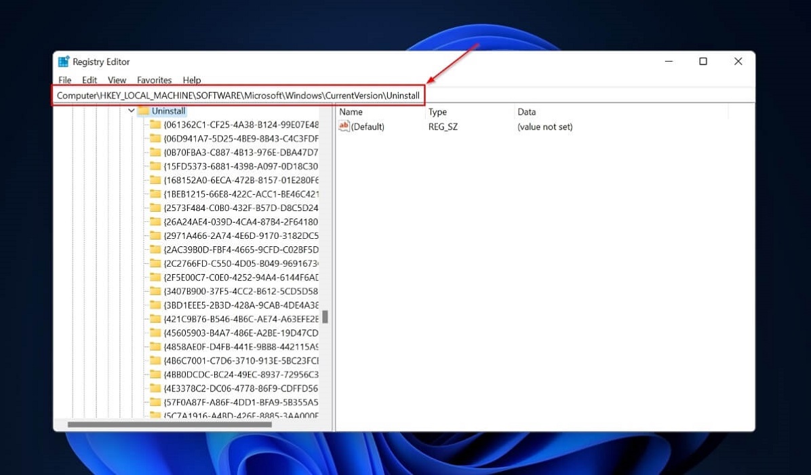The image size is (811, 475).
Task: Select the (Default) value entry
Action: pos(368,126)
